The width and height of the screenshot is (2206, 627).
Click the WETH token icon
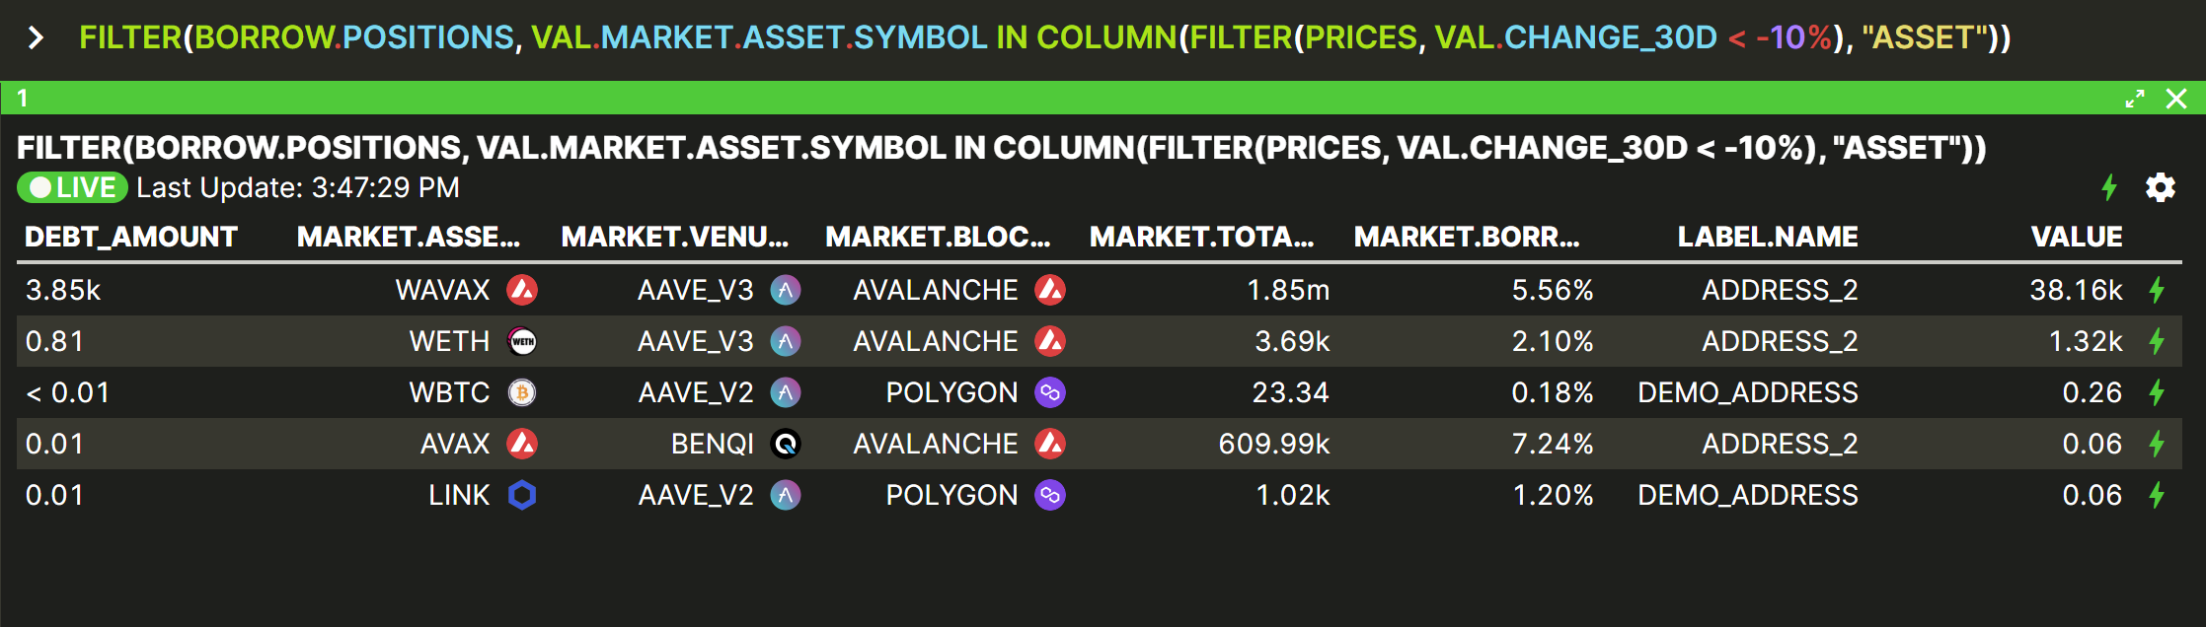[x=522, y=341]
